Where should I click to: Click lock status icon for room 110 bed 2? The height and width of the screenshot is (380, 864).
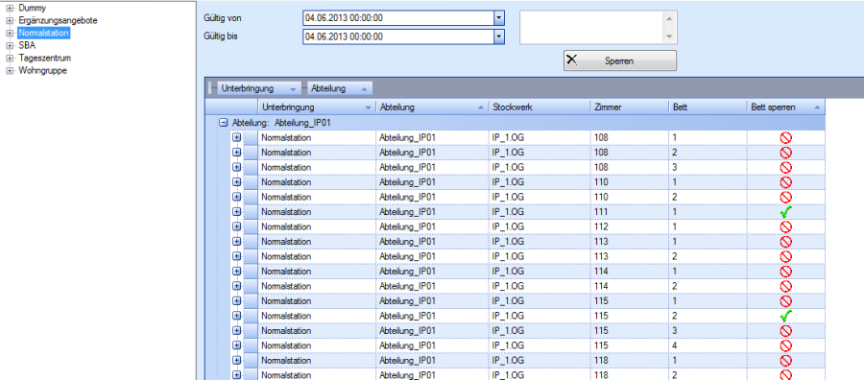click(x=785, y=197)
